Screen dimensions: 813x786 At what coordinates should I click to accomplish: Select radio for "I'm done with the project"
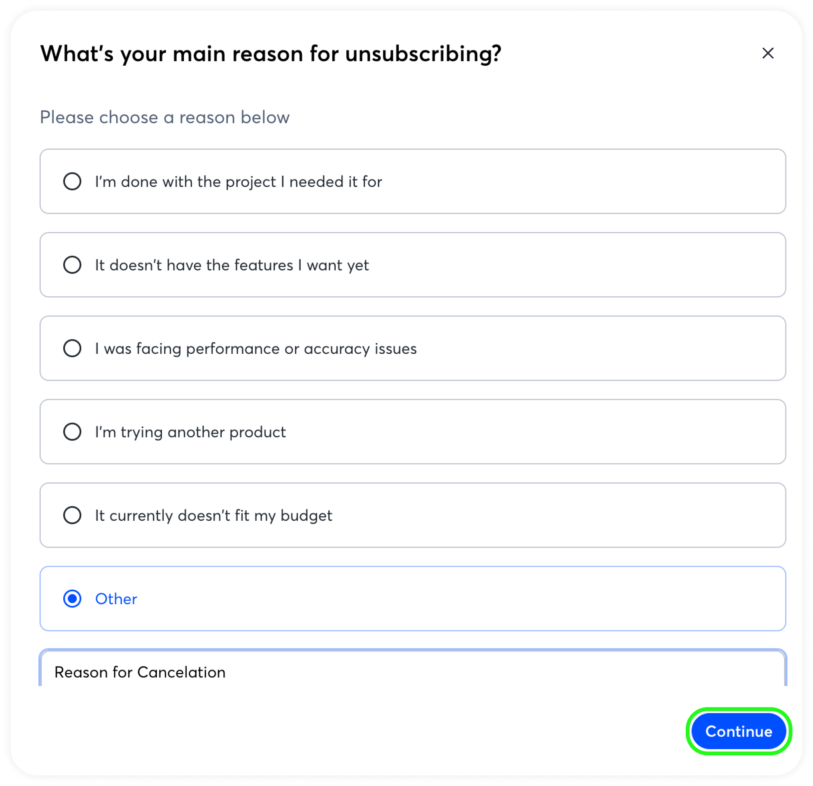tap(72, 181)
